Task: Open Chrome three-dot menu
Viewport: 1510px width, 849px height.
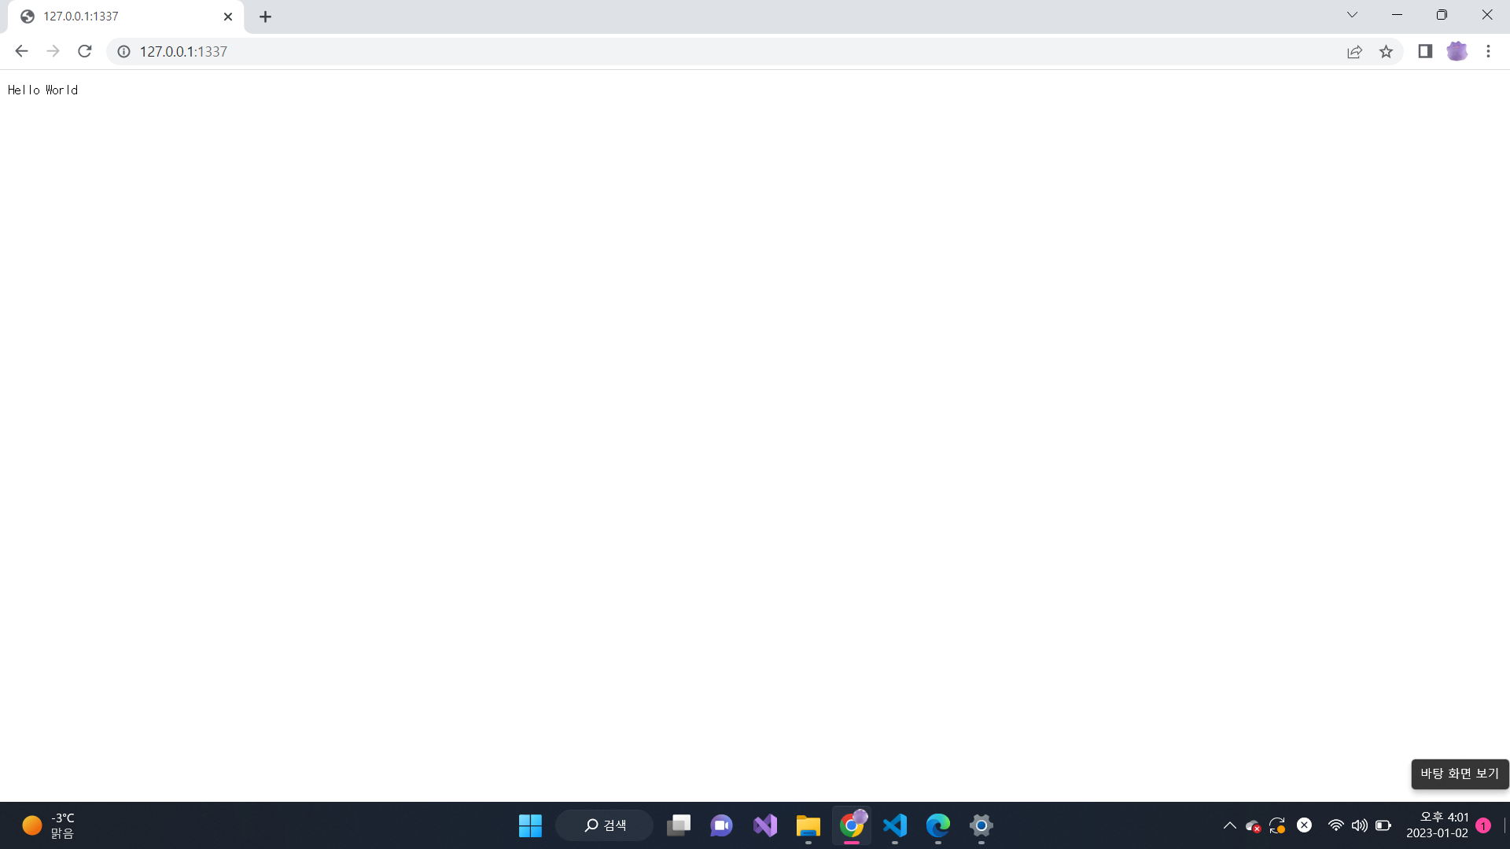Action: [1488, 51]
